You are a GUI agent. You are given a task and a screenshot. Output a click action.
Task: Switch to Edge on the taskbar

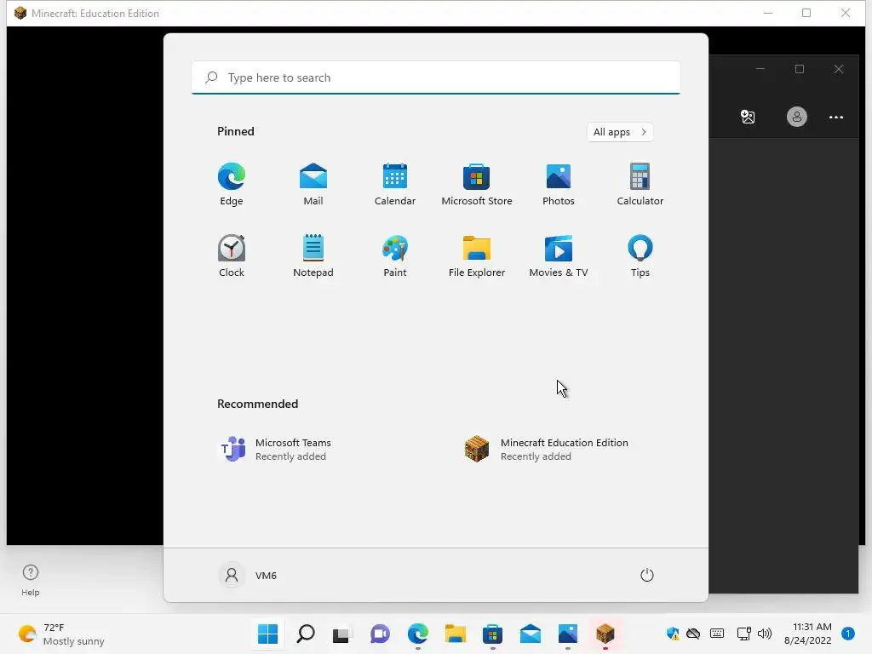click(x=417, y=634)
